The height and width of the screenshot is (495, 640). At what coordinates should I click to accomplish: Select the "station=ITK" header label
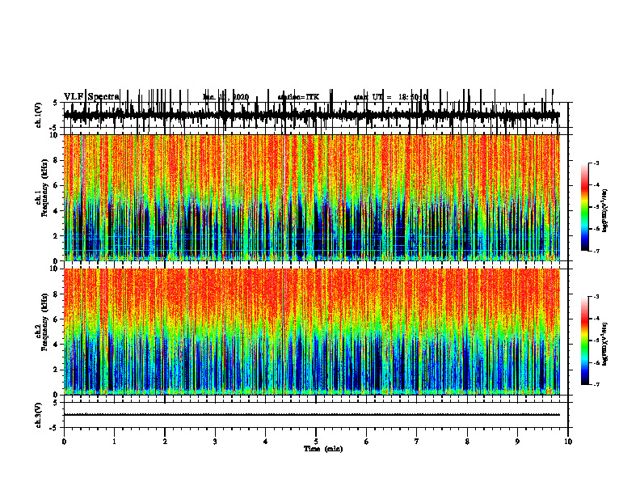(x=298, y=97)
